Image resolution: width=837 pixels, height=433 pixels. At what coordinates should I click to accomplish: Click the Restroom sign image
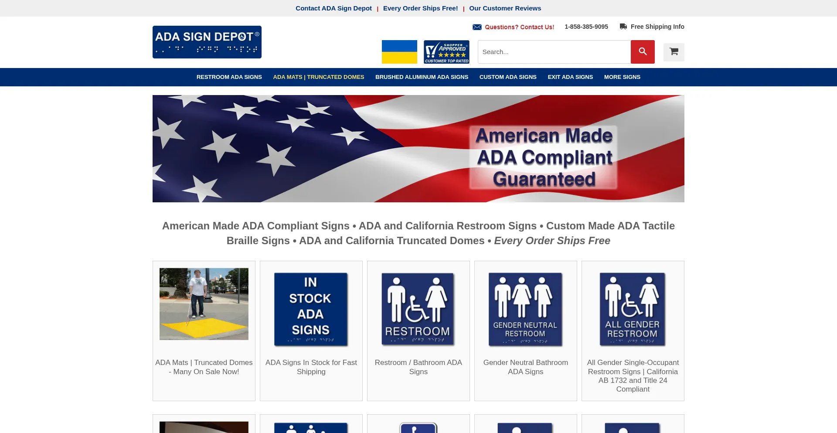click(x=418, y=309)
